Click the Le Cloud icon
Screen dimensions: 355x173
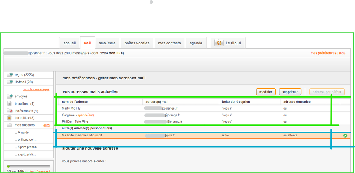click(219, 43)
